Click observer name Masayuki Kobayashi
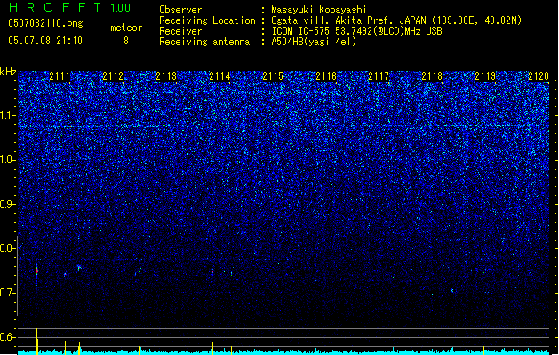 coord(319,10)
